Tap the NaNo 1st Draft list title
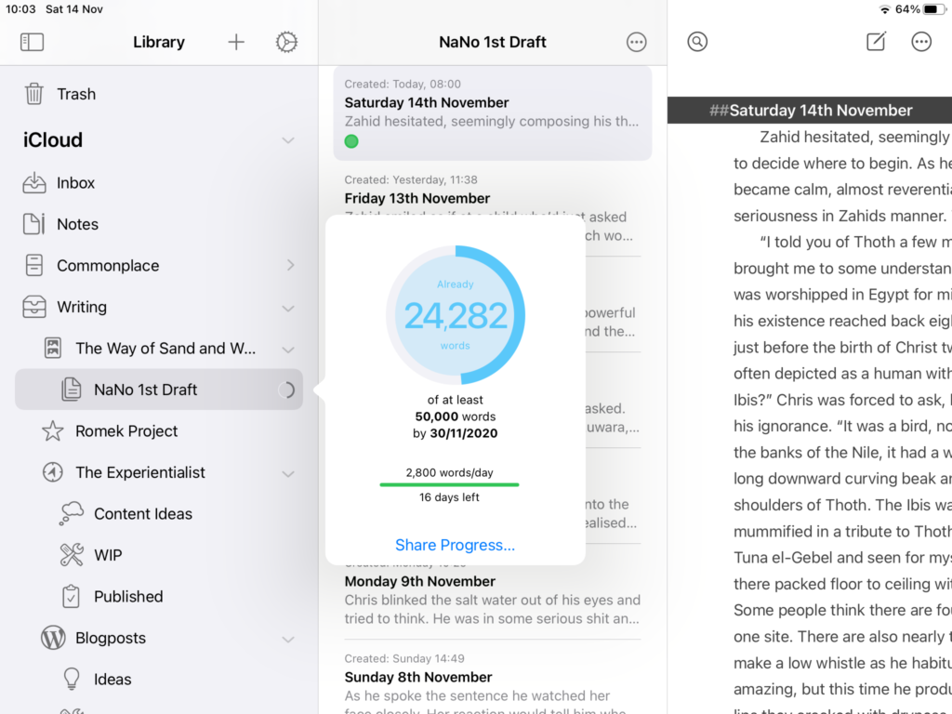Viewport: 952px width, 714px height. 493,42
